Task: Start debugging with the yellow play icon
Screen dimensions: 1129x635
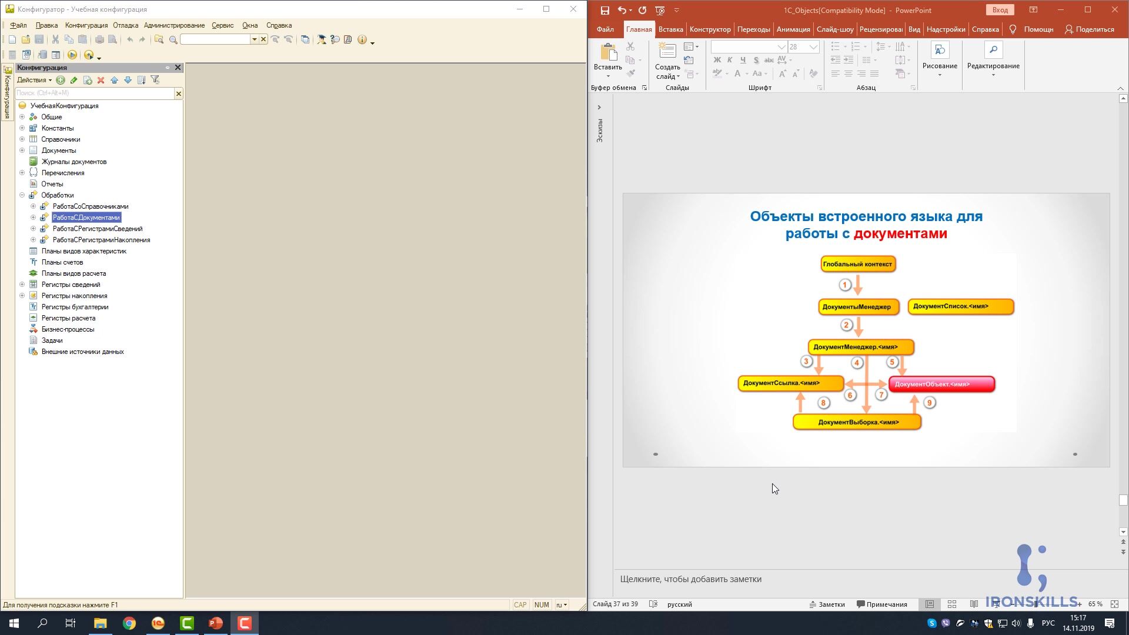Action: point(72,55)
